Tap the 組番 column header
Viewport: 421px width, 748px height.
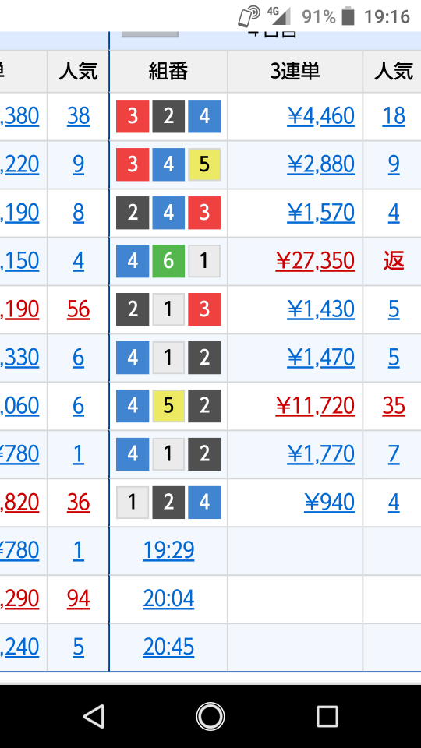[x=168, y=72]
